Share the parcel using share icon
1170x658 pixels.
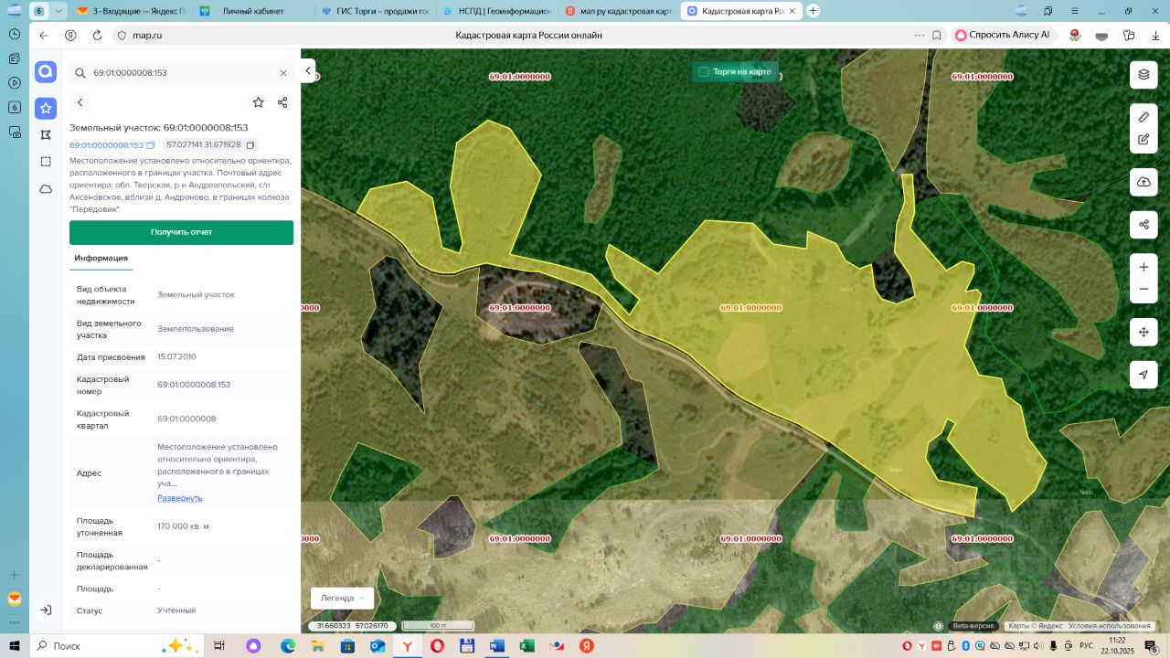282,102
